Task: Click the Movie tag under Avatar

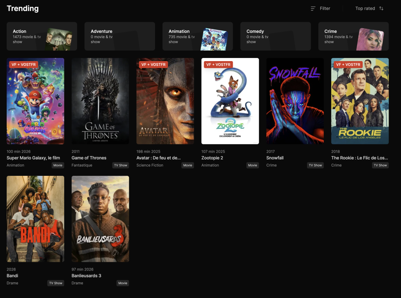Action: coord(188,165)
